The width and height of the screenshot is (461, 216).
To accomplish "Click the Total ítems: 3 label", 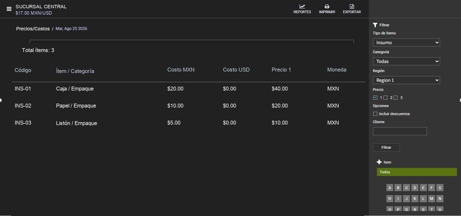I will click(x=38, y=51).
